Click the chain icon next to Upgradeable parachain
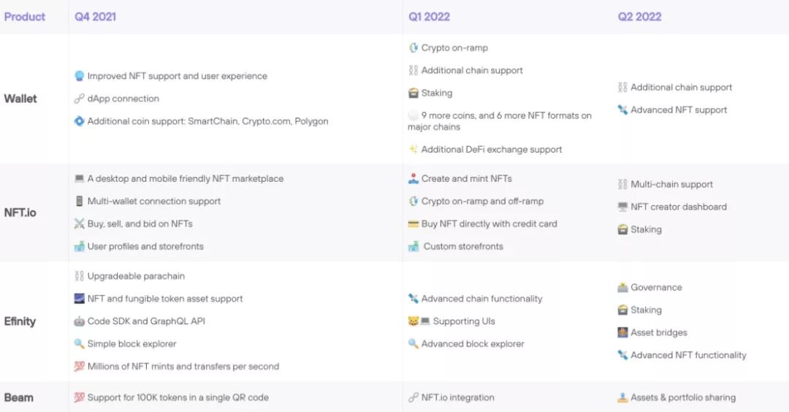The image size is (789, 412). pos(79,276)
